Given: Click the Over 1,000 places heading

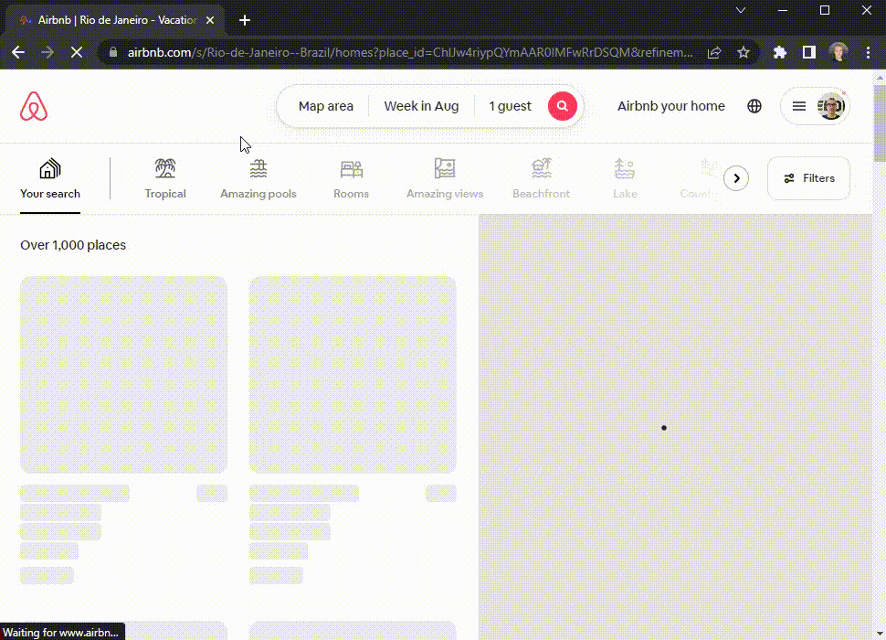Looking at the screenshot, I should (73, 245).
